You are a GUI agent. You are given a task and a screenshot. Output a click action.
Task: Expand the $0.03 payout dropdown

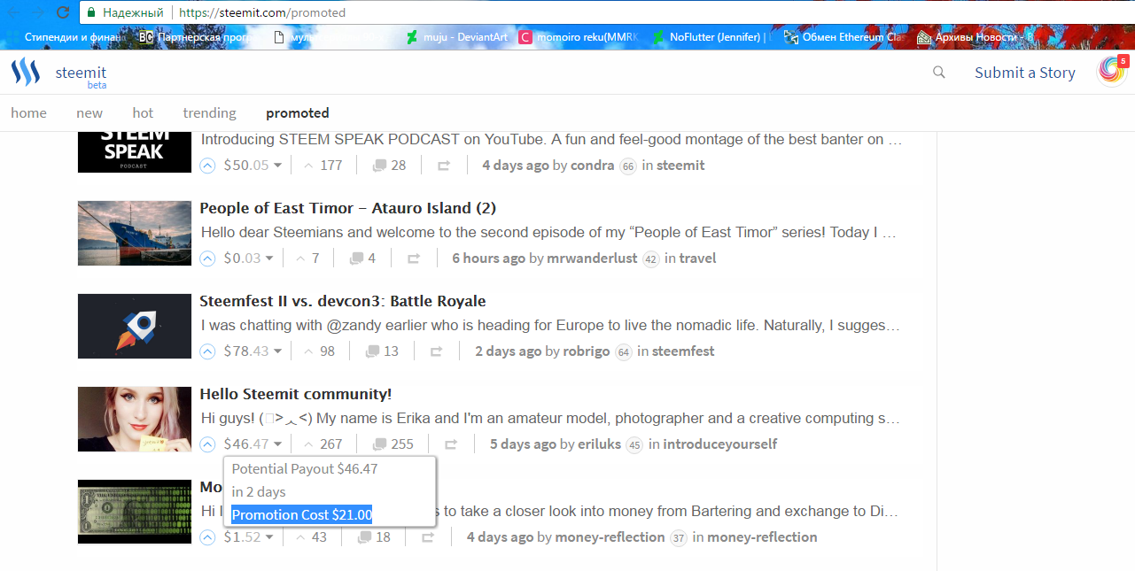coord(269,258)
